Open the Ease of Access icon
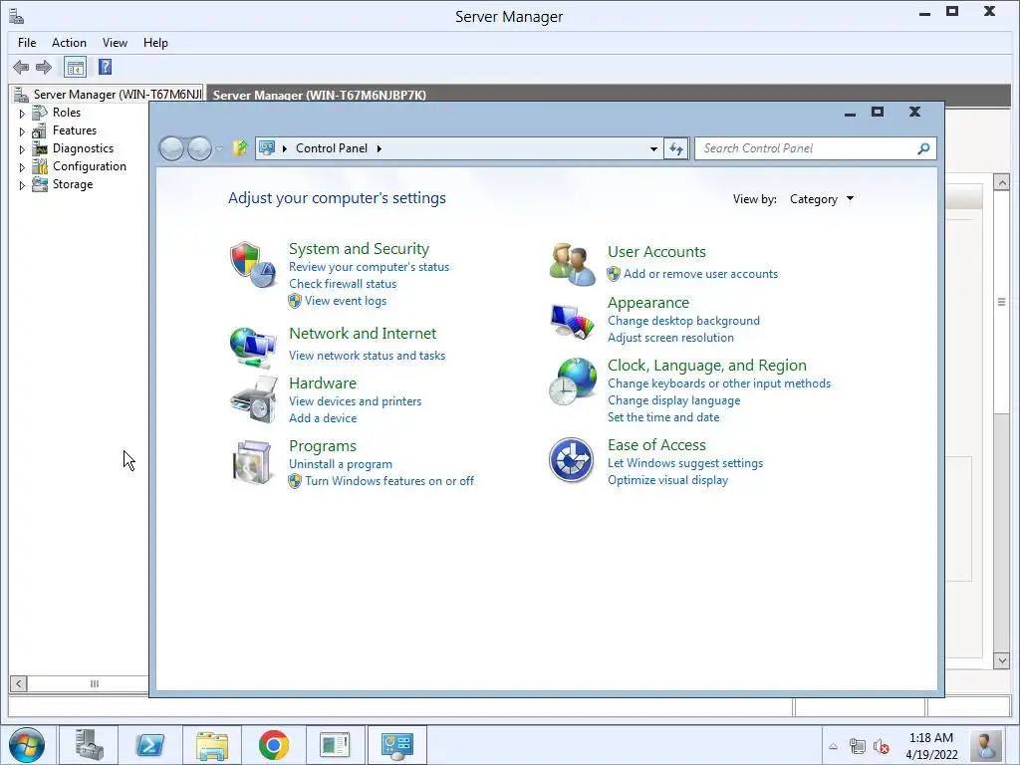The width and height of the screenshot is (1020, 765). point(571,460)
